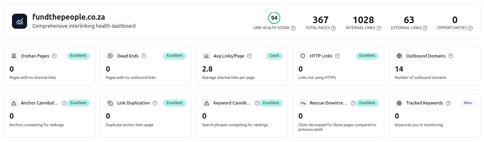
Task: Click the 63 external links value
Action: 409,20
